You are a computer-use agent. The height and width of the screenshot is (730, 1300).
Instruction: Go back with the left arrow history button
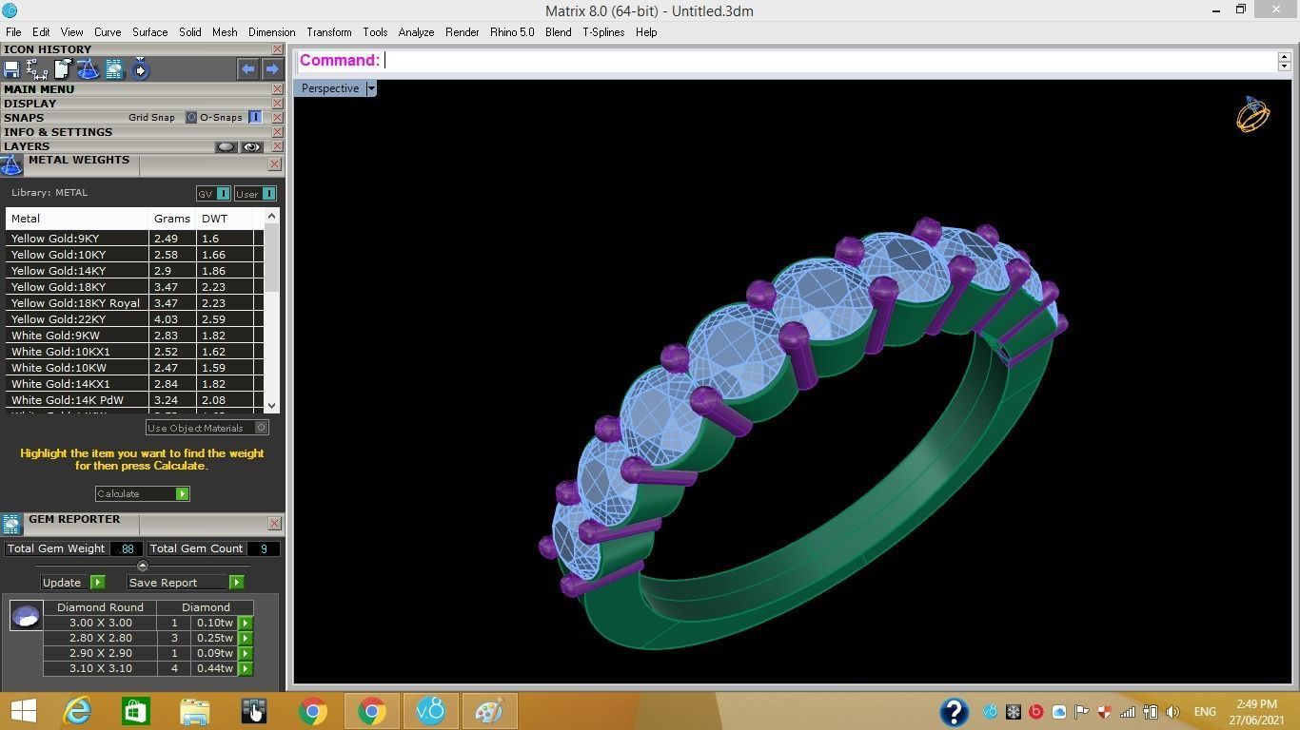click(247, 68)
